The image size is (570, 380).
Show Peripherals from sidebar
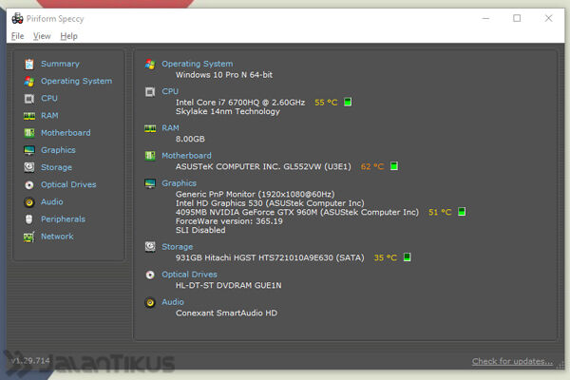[x=63, y=219]
